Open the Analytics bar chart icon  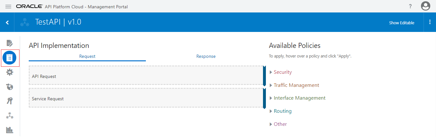(10, 130)
